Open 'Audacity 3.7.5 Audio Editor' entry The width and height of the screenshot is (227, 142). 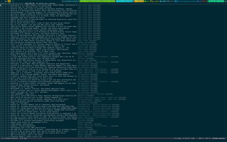43,83
